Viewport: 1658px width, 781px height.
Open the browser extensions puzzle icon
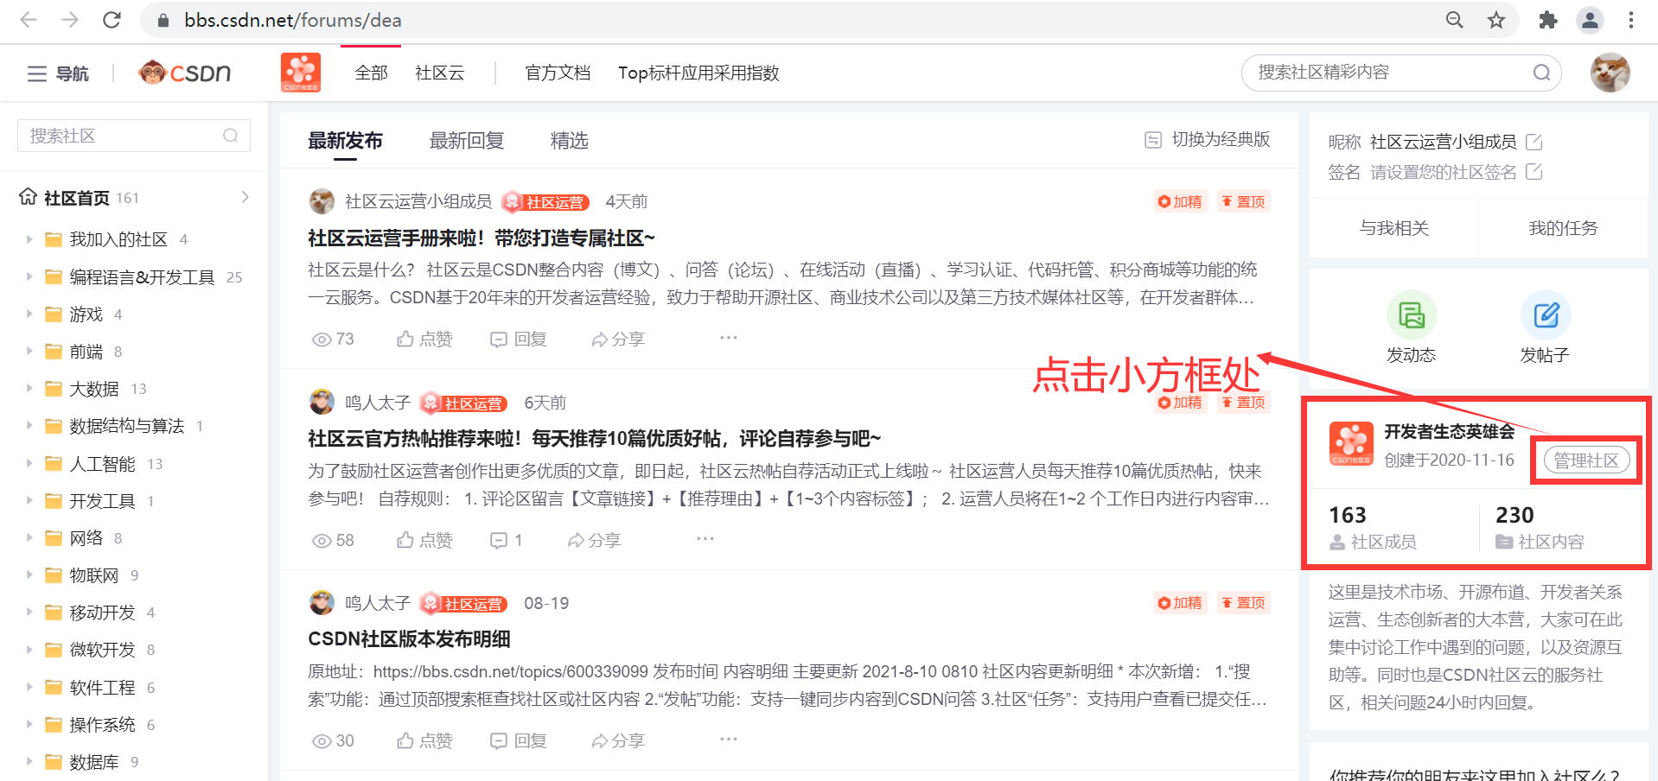coord(1548,20)
